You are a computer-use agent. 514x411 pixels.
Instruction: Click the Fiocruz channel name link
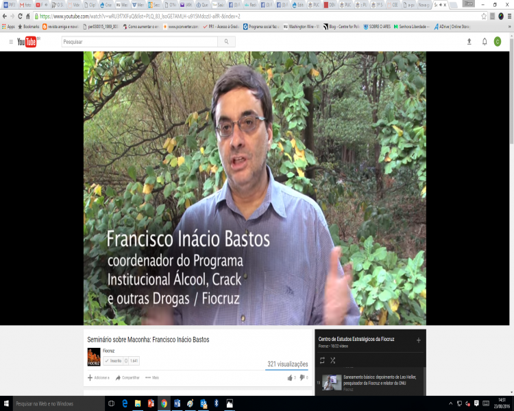point(108,351)
